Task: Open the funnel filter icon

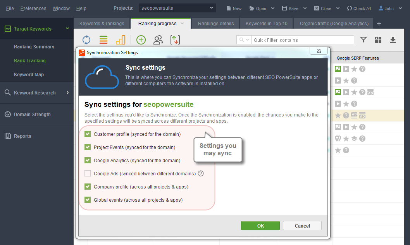Action: (x=363, y=40)
